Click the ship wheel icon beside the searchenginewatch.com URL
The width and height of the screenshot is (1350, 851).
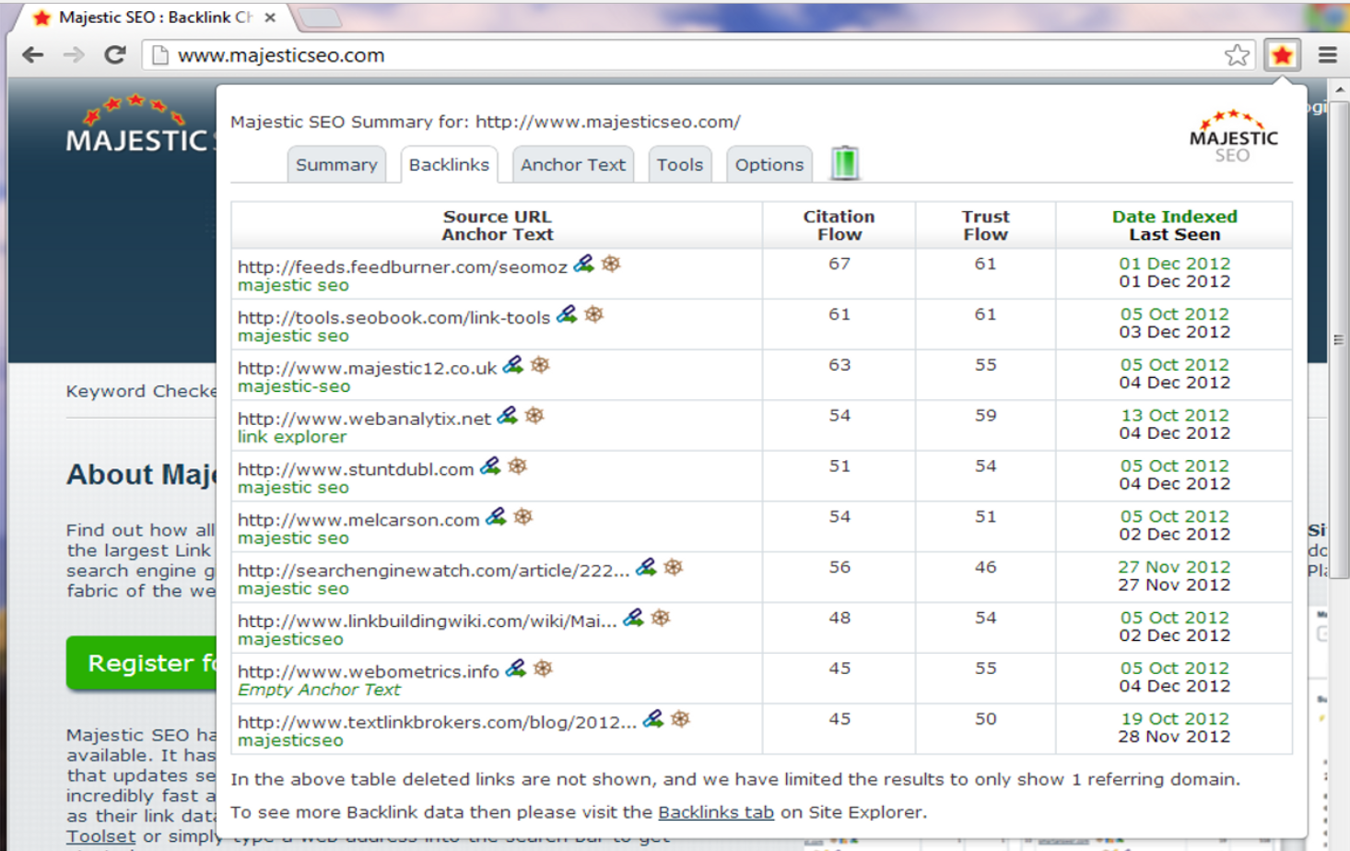pos(674,568)
